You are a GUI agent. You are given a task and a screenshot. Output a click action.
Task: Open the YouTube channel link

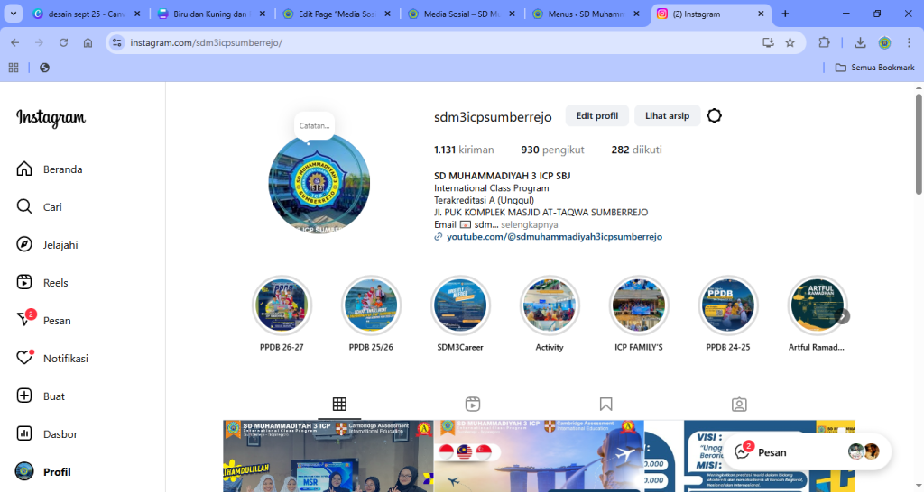point(554,237)
